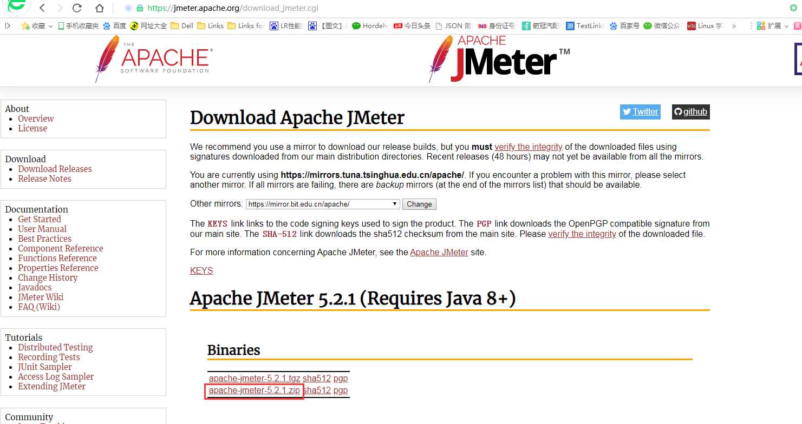The image size is (802, 424).
Task: Expand the 收藏 dropdown arrow
Action: pos(50,26)
